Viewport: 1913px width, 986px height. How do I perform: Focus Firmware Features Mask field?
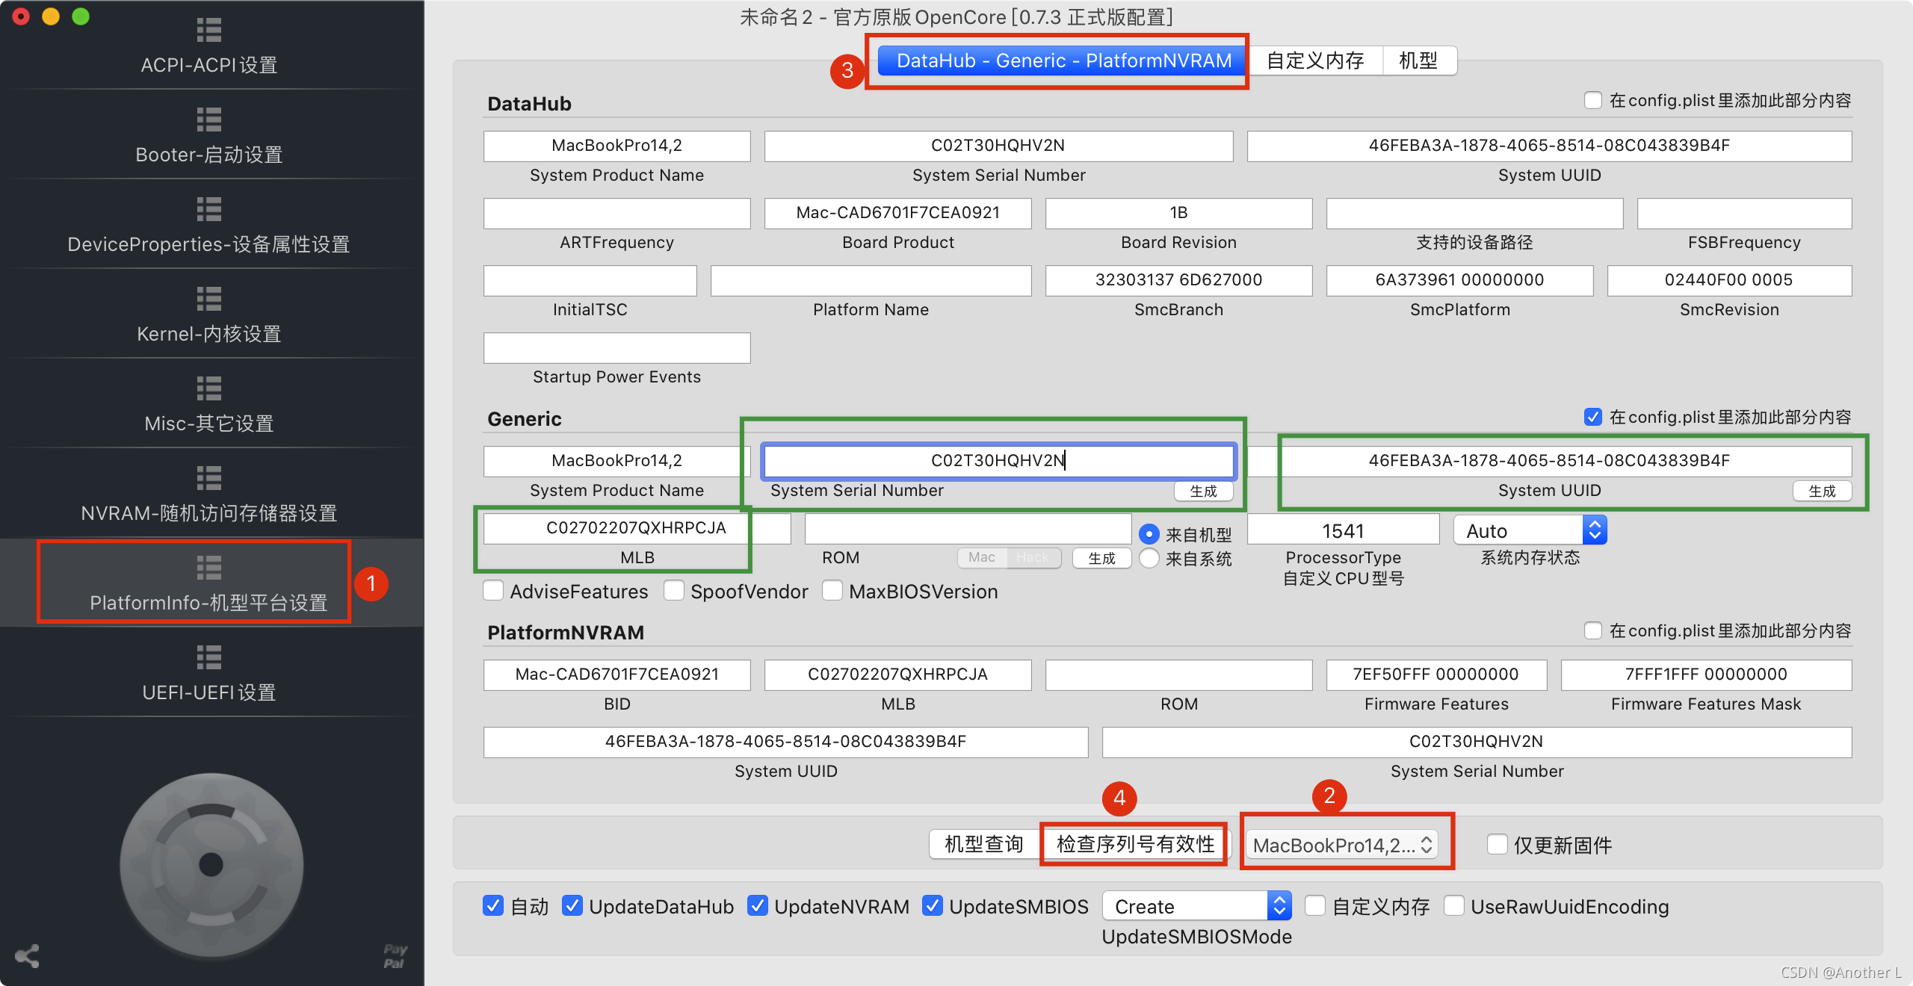(1707, 675)
